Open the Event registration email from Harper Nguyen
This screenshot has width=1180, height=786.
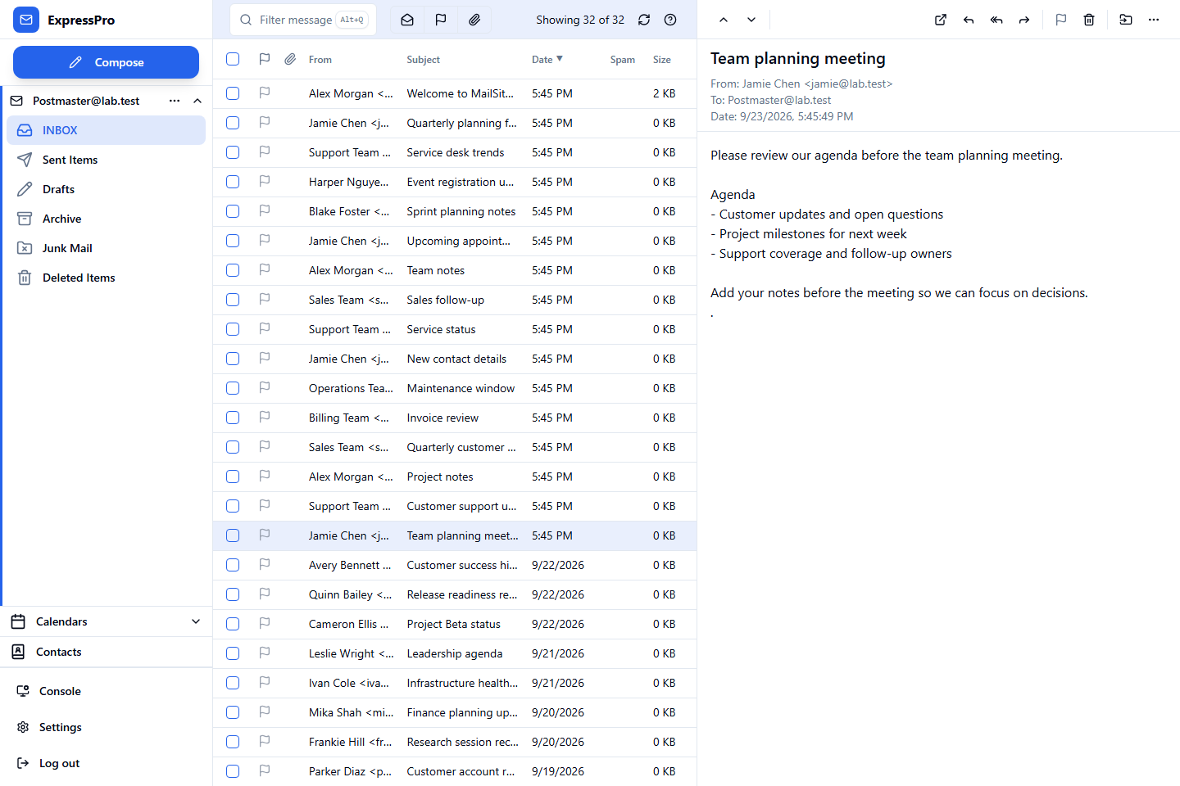[455, 182]
